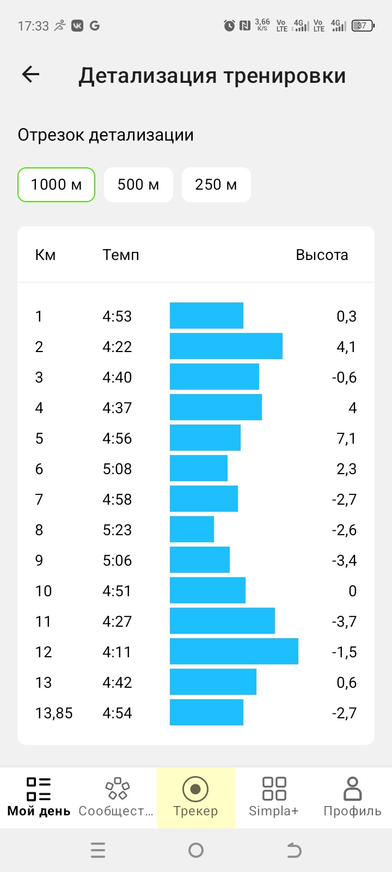This screenshot has width=392, height=872.
Task: Open the Профиль person icon
Action: 352,789
